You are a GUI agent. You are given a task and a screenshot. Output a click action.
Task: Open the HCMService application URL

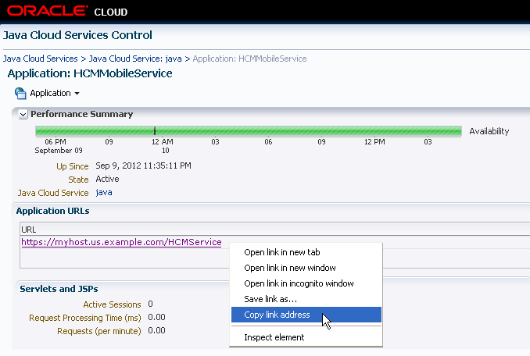click(x=121, y=242)
